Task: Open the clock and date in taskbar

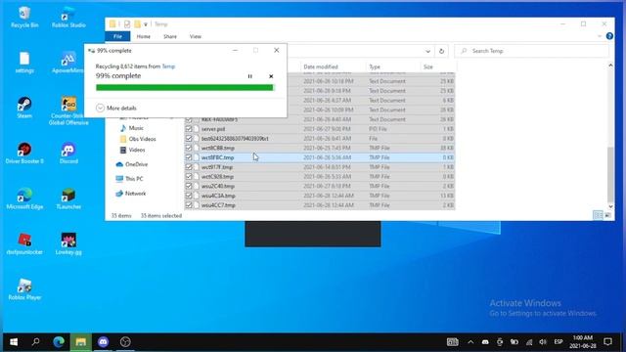Action: pos(583,342)
